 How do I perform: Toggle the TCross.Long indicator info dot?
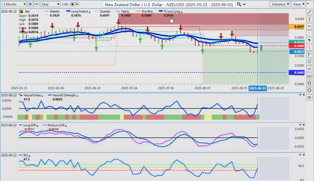(x=182, y=12)
